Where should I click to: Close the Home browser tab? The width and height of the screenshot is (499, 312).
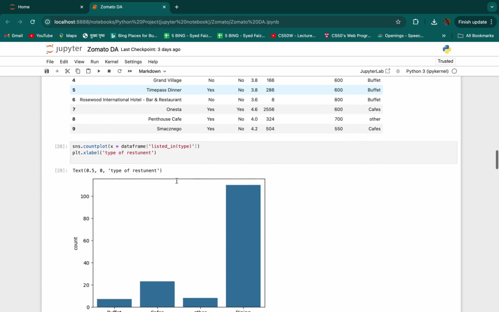click(x=81, y=6)
